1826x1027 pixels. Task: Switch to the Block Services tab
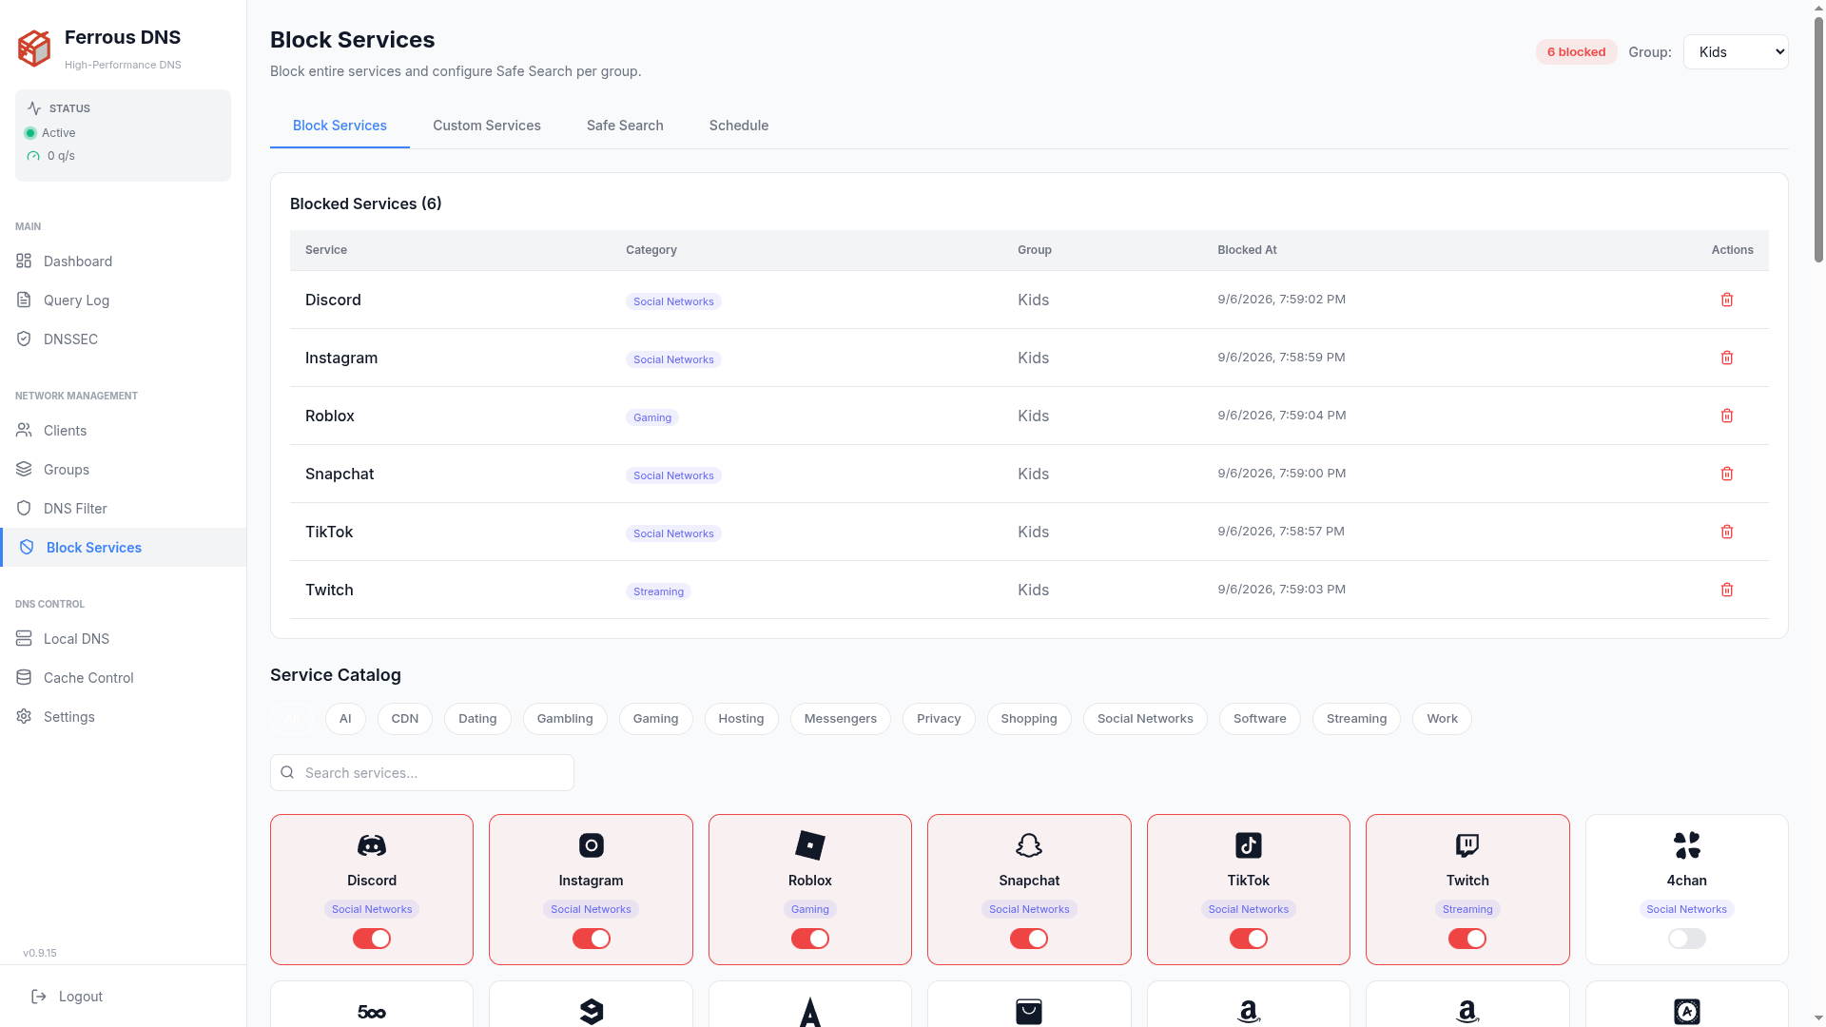340,126
